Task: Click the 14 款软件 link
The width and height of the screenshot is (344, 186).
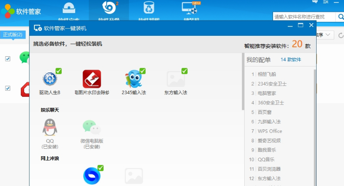Action: pos(291,60)
